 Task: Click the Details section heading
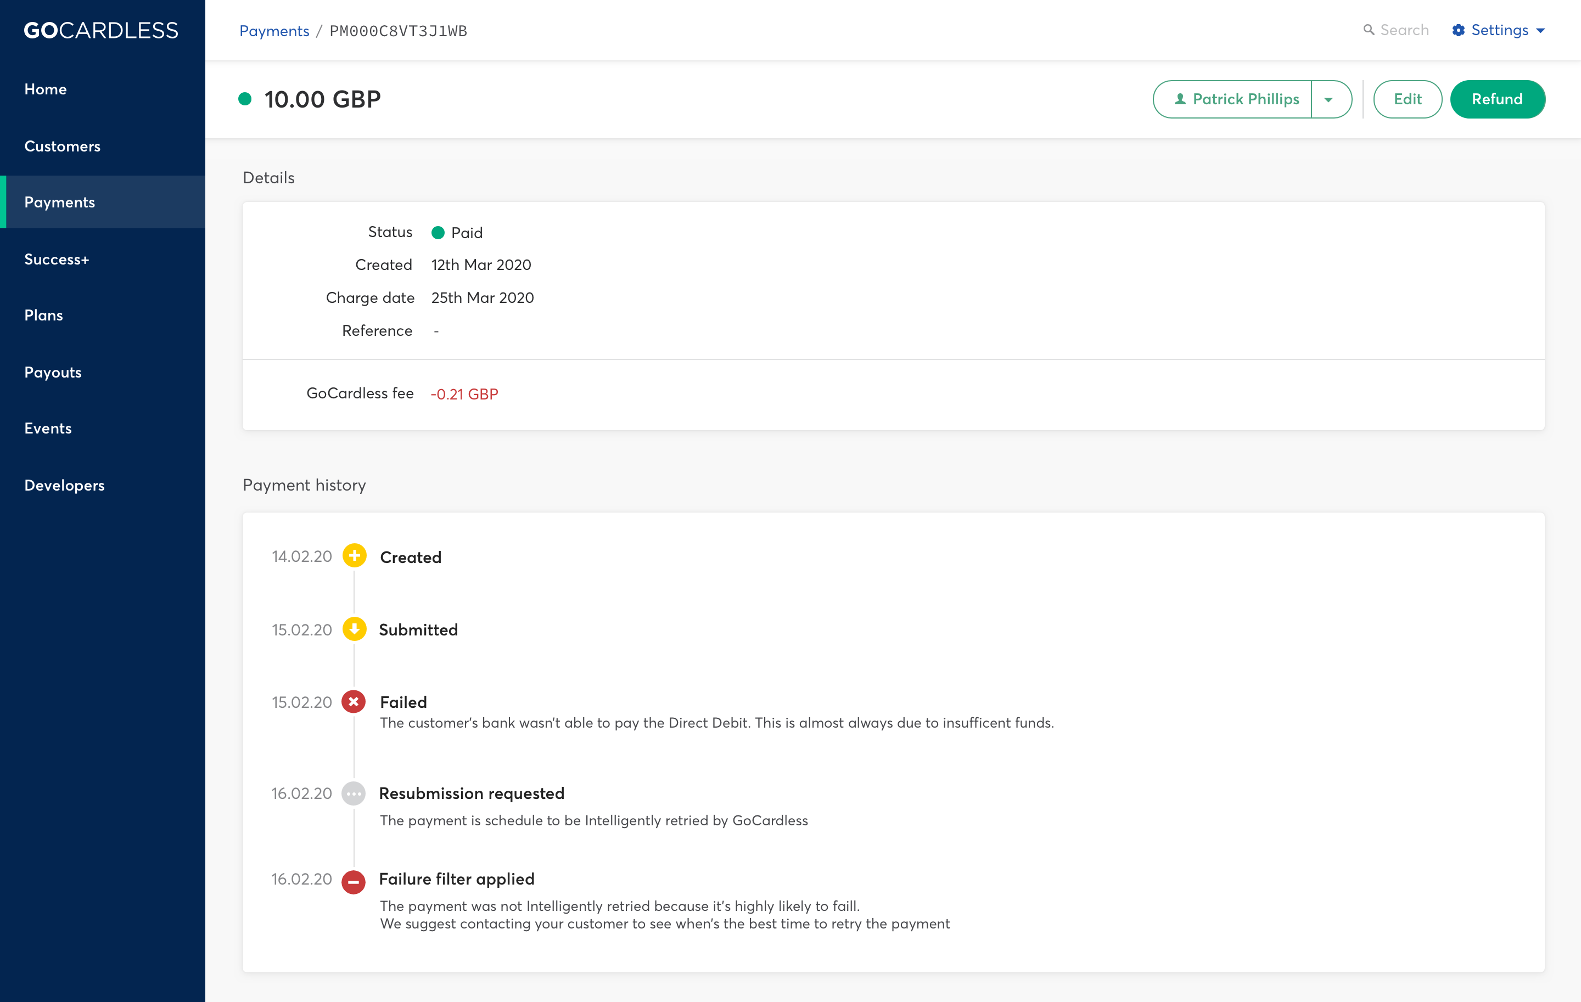[268, 178]
